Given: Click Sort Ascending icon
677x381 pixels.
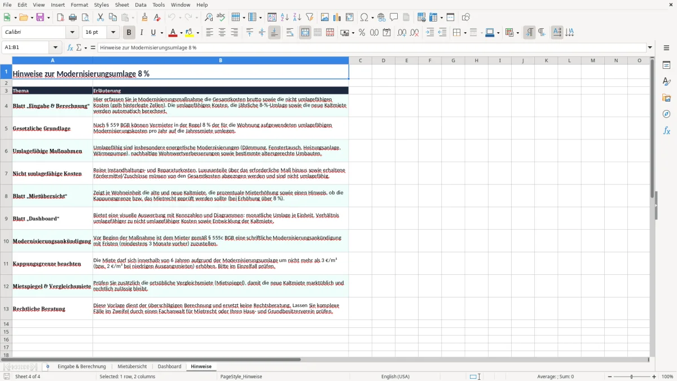Looking at the screenshot, I should tap(285, 17).
